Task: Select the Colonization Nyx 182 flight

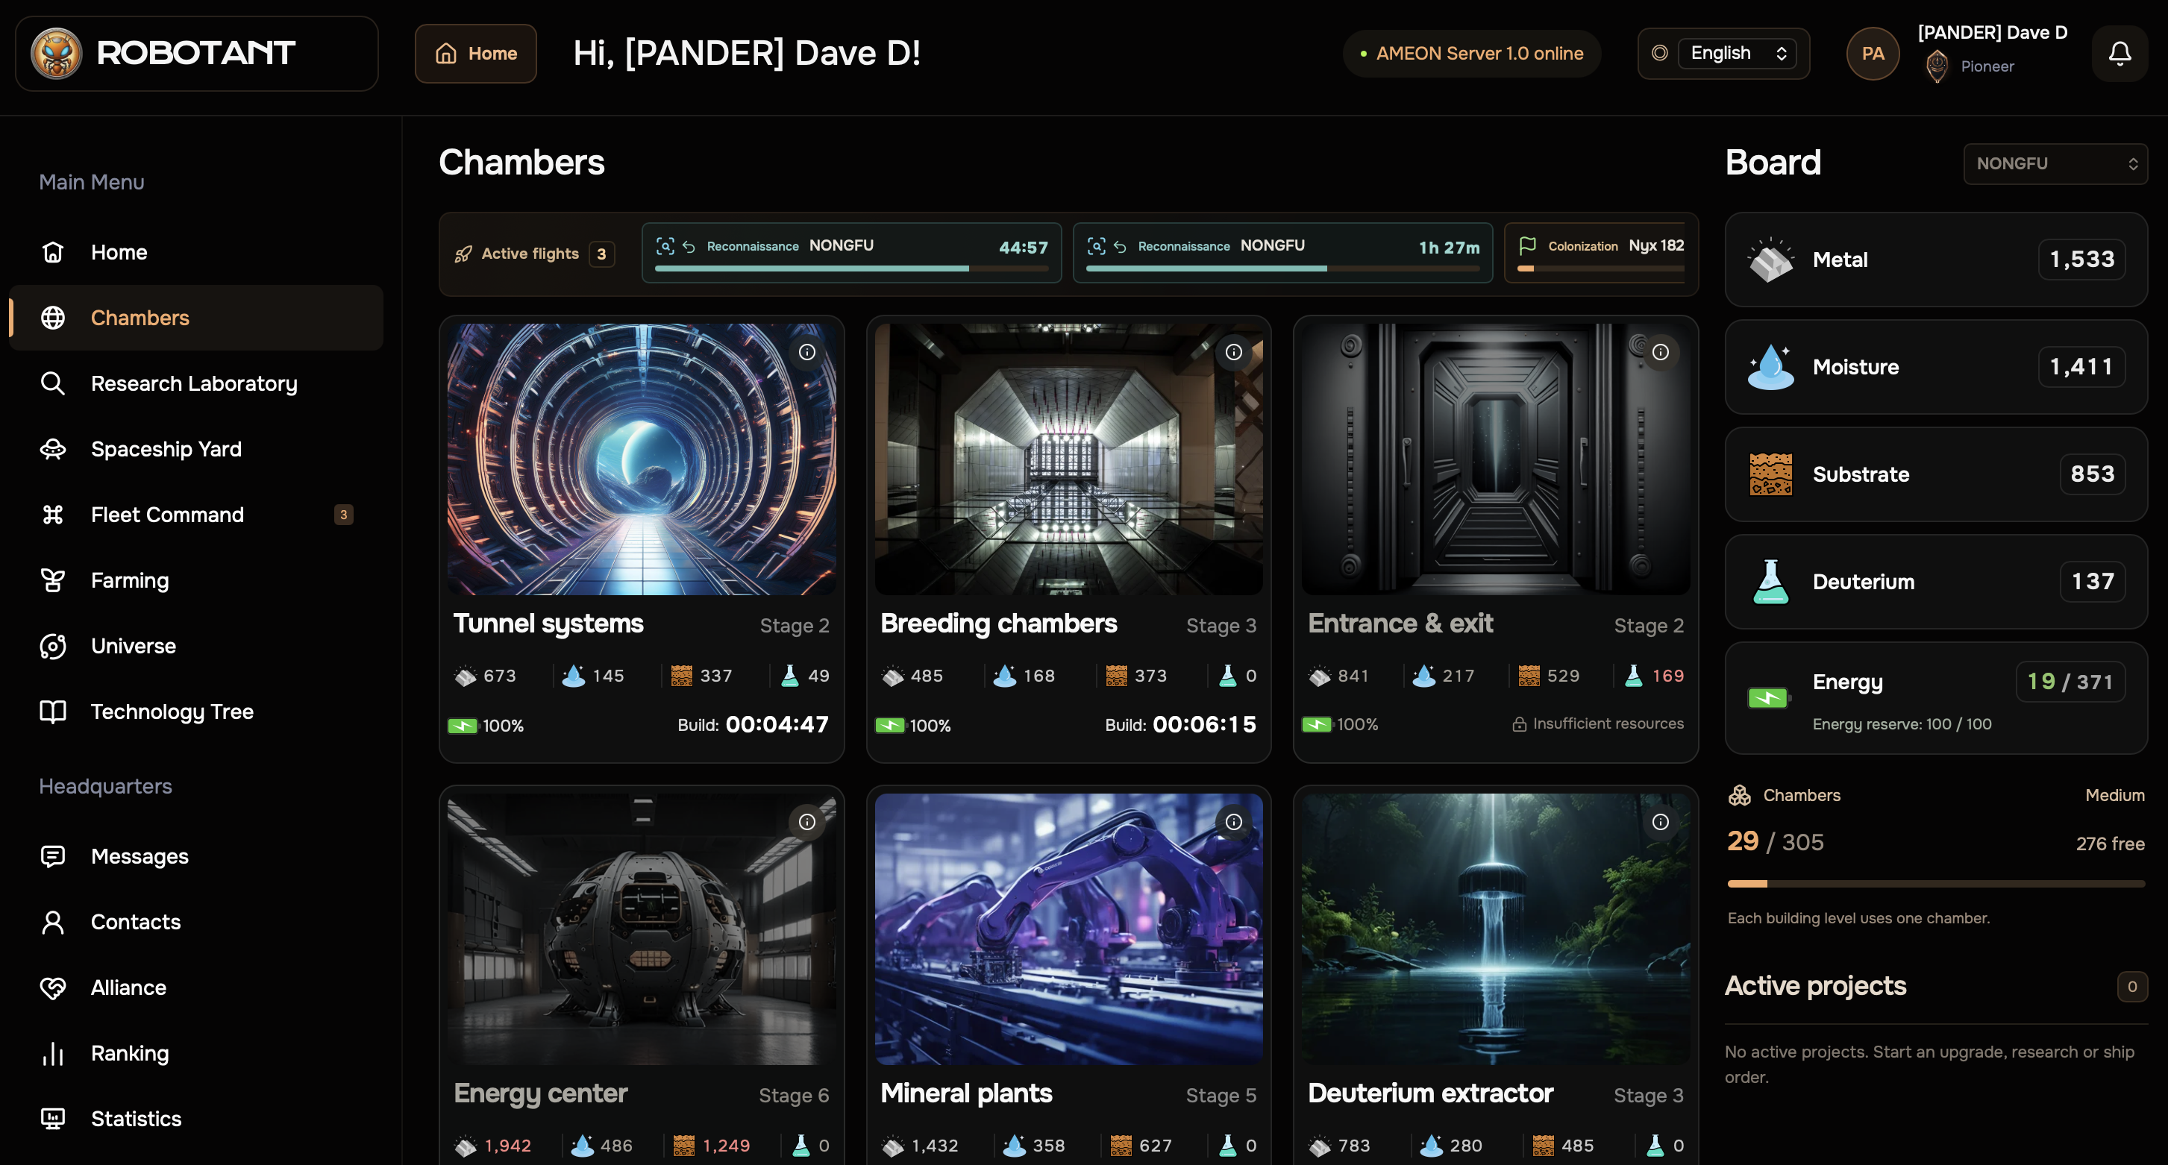Action: (1600, 252)
